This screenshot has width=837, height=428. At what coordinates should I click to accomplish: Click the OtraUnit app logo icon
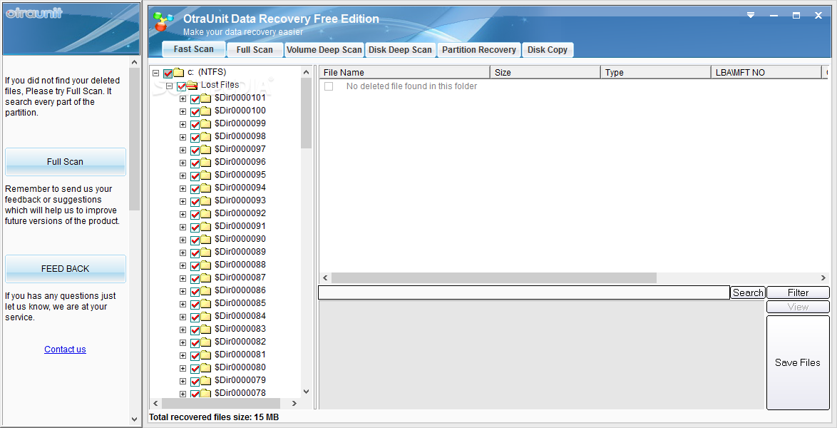tap(163, 21)
